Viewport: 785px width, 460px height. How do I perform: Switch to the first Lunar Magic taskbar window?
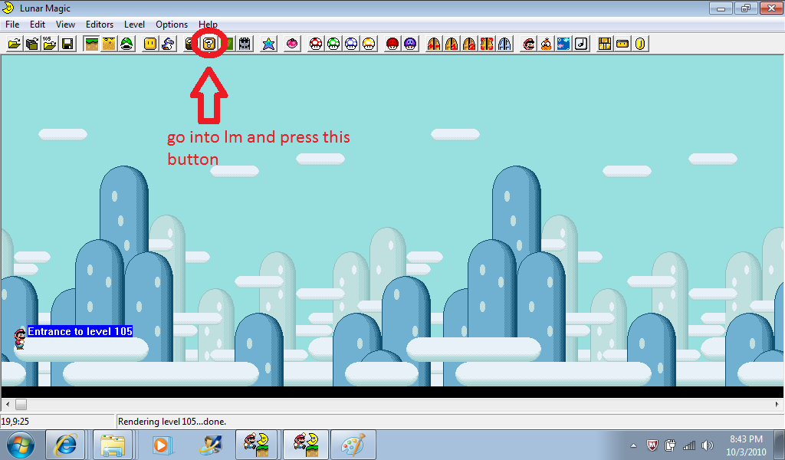tap(257, 445)
